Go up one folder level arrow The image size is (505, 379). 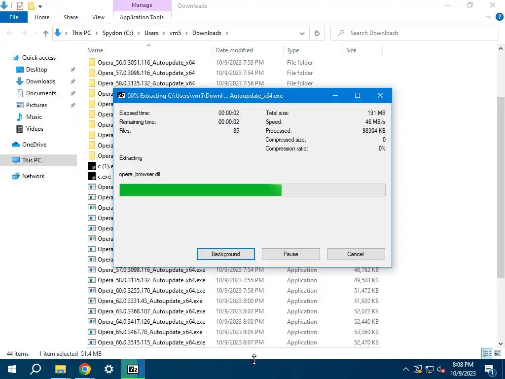(x=46, y=33)
